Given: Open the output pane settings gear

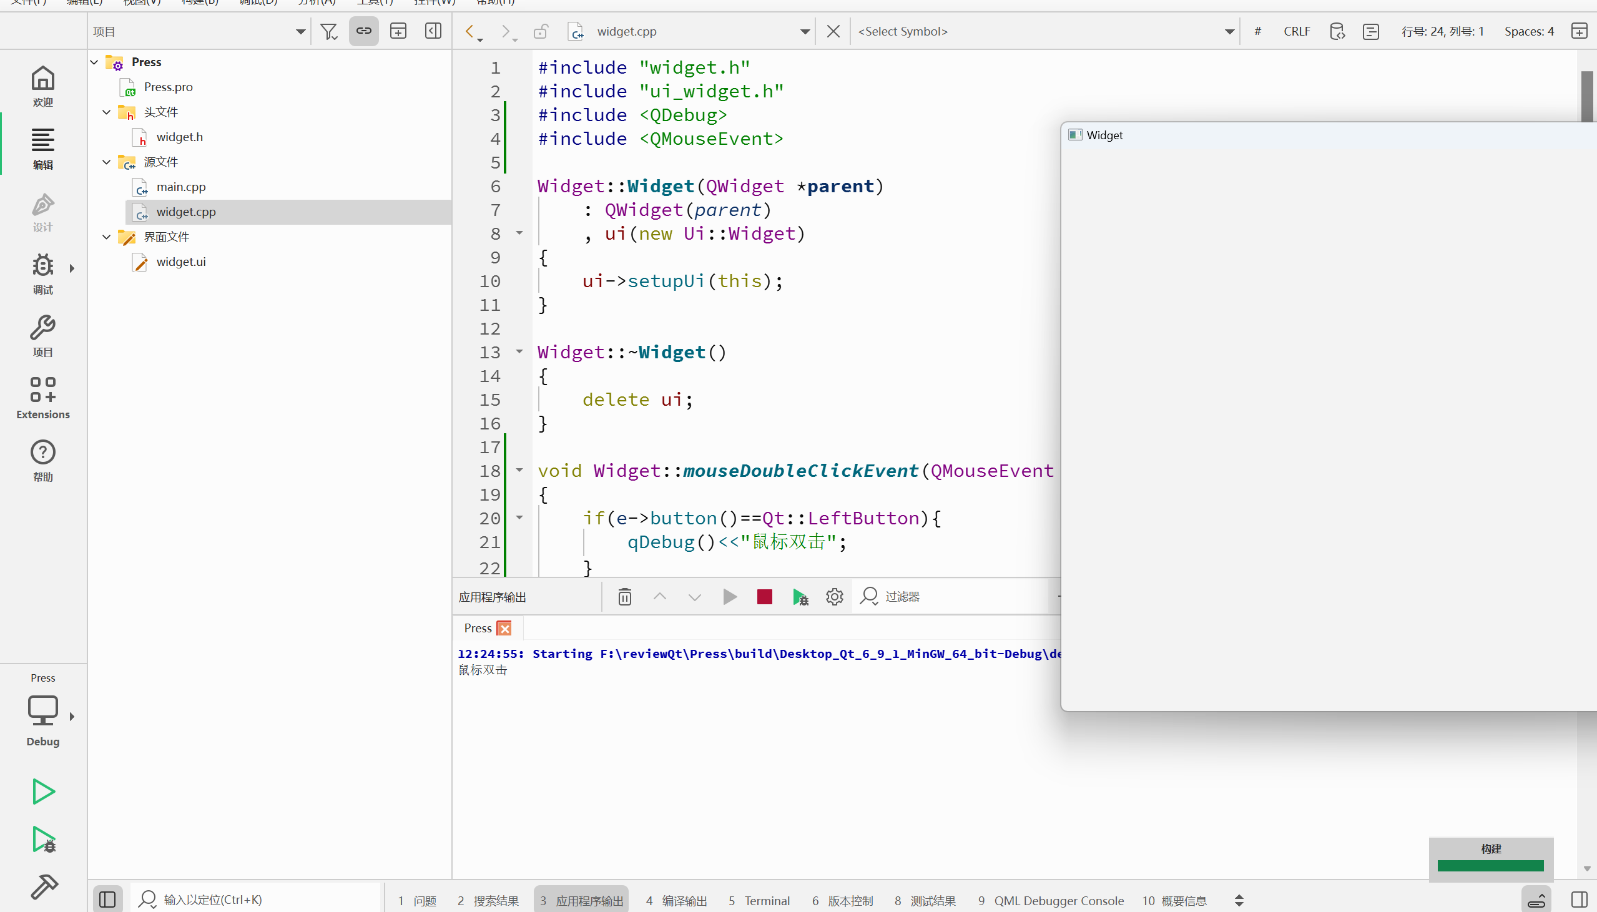Looking at the screenshot, I should tap(834, 597).
